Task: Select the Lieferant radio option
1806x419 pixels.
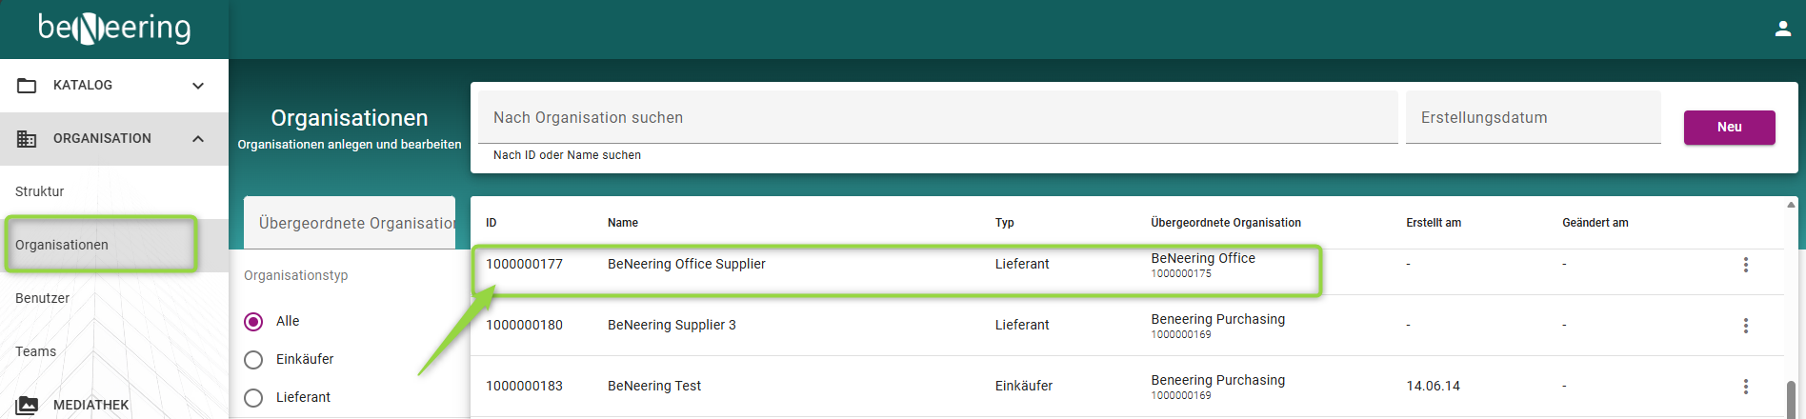Action: click(x=253, y=398)
